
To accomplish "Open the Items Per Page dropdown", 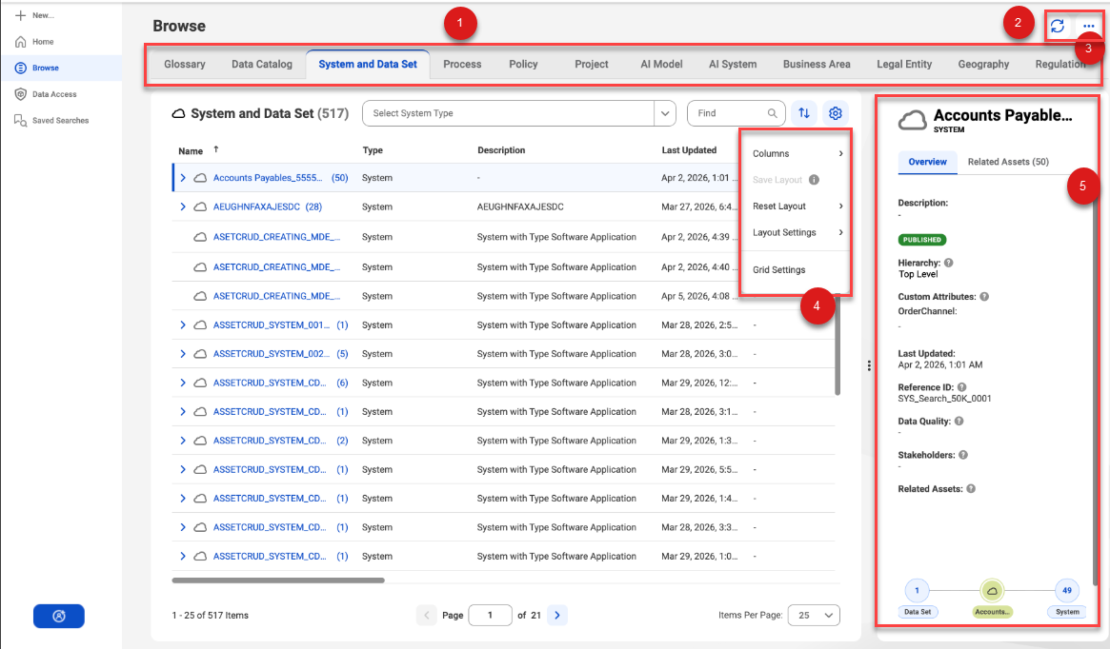I will 814,615.
